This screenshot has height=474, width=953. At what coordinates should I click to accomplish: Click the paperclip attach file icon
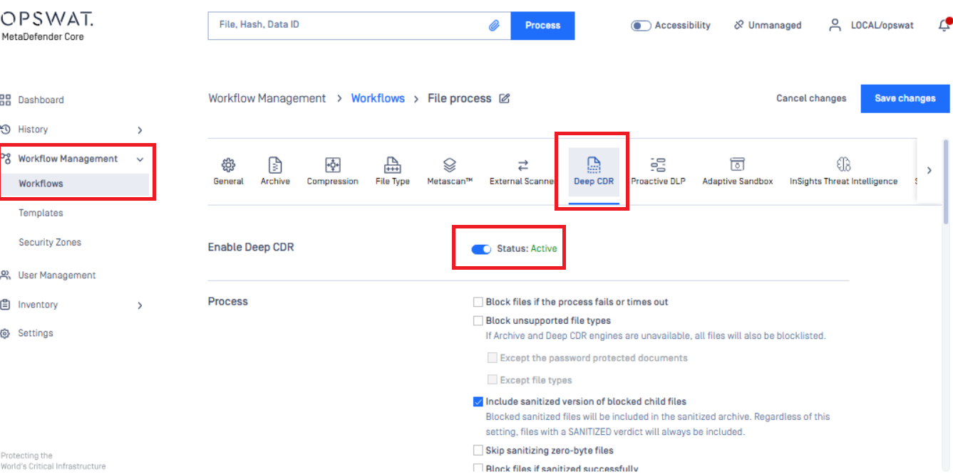494,26
